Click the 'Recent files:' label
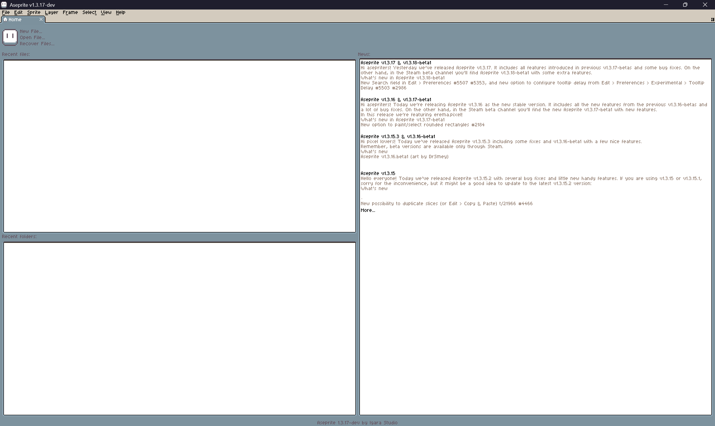Image resolution: width=715 pixels, height=426 pixels. click(x=16, y=54)
